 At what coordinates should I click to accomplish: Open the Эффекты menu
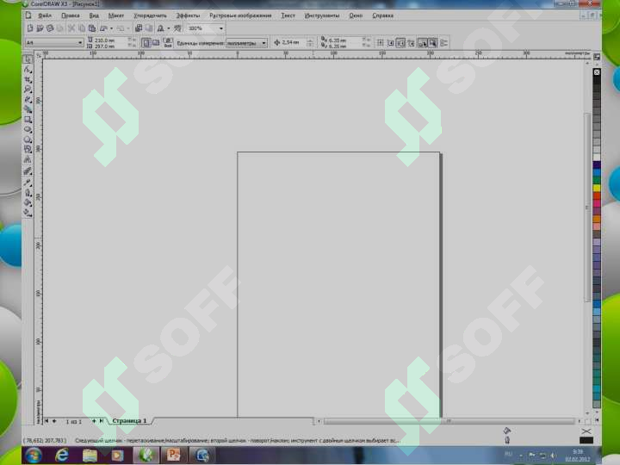[188, 15]
